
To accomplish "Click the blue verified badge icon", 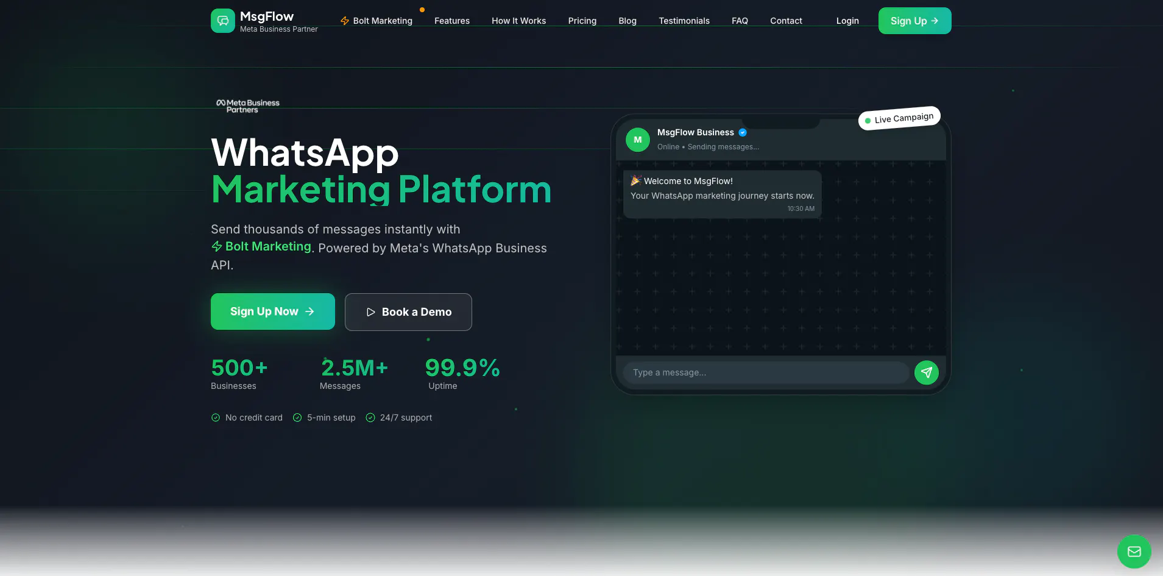I will [743, 132].
